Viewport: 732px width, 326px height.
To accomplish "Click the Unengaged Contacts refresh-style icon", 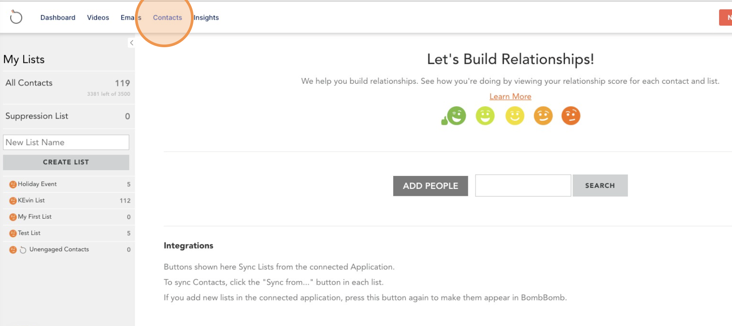I will [23, 250].
